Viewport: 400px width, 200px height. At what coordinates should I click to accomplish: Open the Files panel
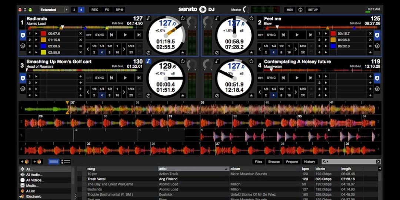click(259, 161)
